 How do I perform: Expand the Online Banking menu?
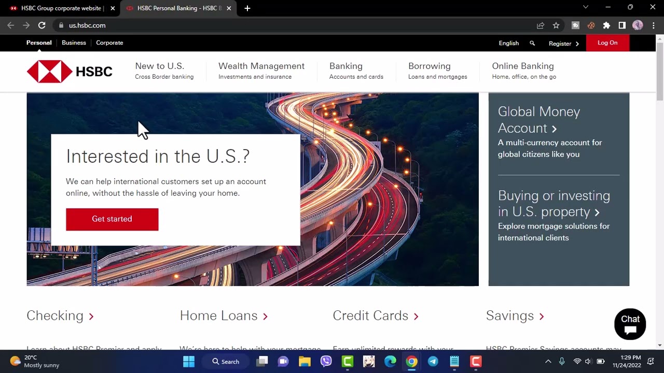click(x=524, y=71)
